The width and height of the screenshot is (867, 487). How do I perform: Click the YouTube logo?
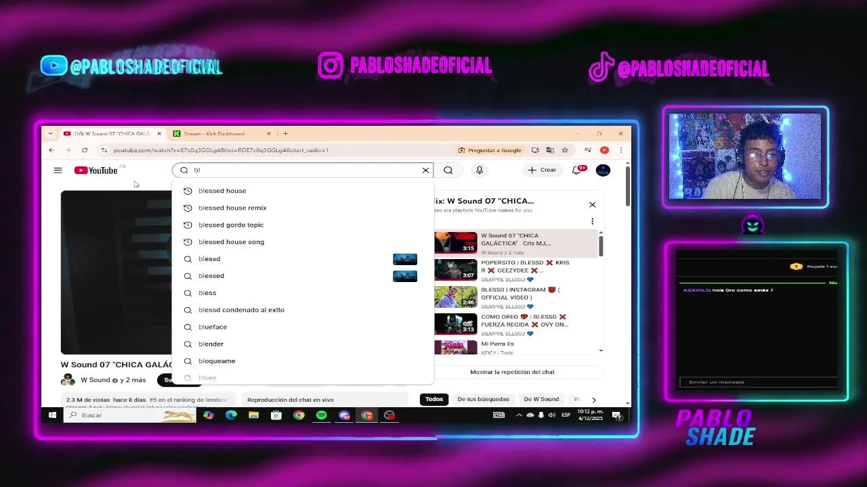[x=96, y=170]
